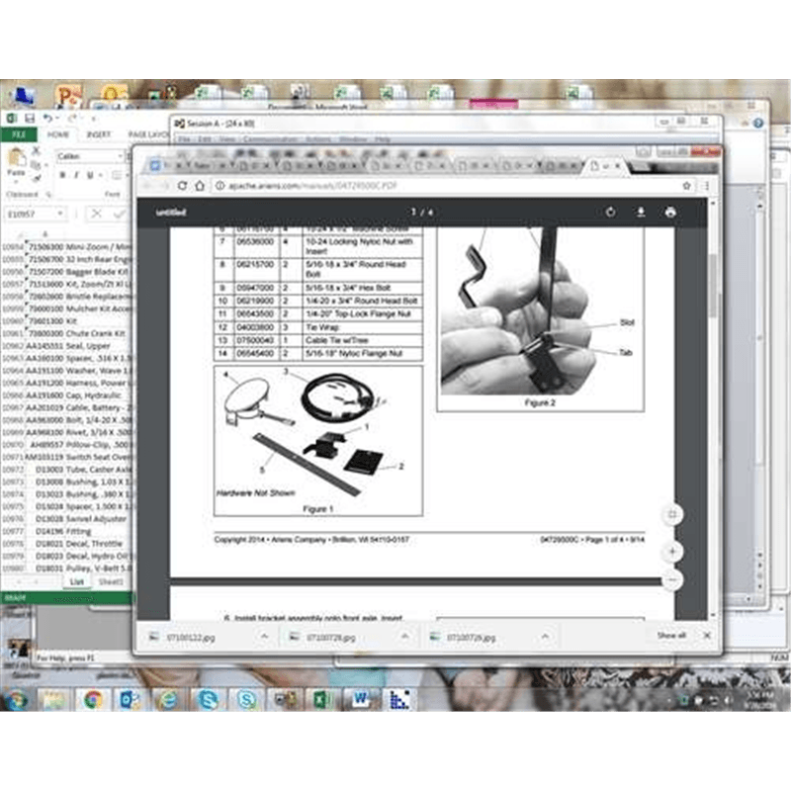Rotate the PDF using the rotate icon

click(x=610, y=213)
